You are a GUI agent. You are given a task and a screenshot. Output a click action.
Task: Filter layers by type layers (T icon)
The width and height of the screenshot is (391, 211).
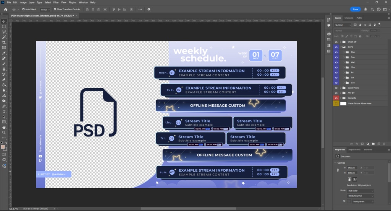click(x=365, y=25)
